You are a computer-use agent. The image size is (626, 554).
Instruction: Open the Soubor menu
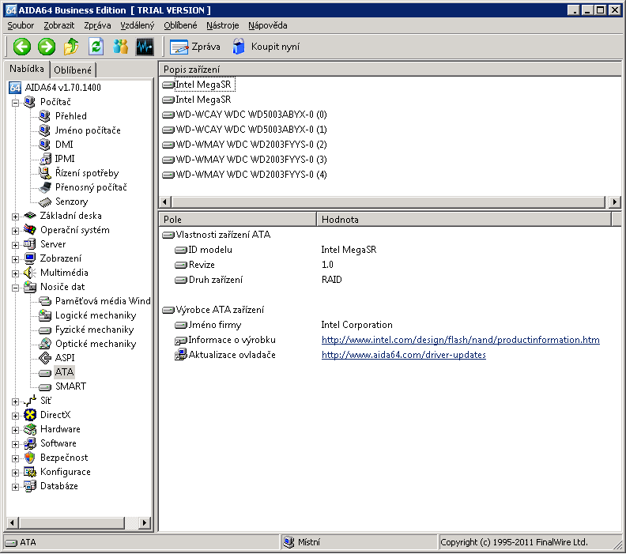click(21, 25)
